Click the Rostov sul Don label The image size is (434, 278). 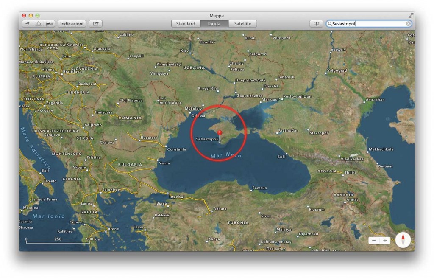(297, 96)
